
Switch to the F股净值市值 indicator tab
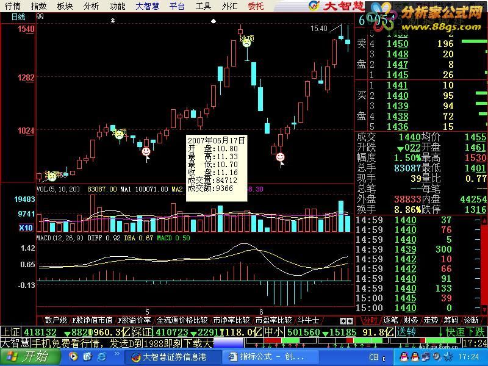93,320
